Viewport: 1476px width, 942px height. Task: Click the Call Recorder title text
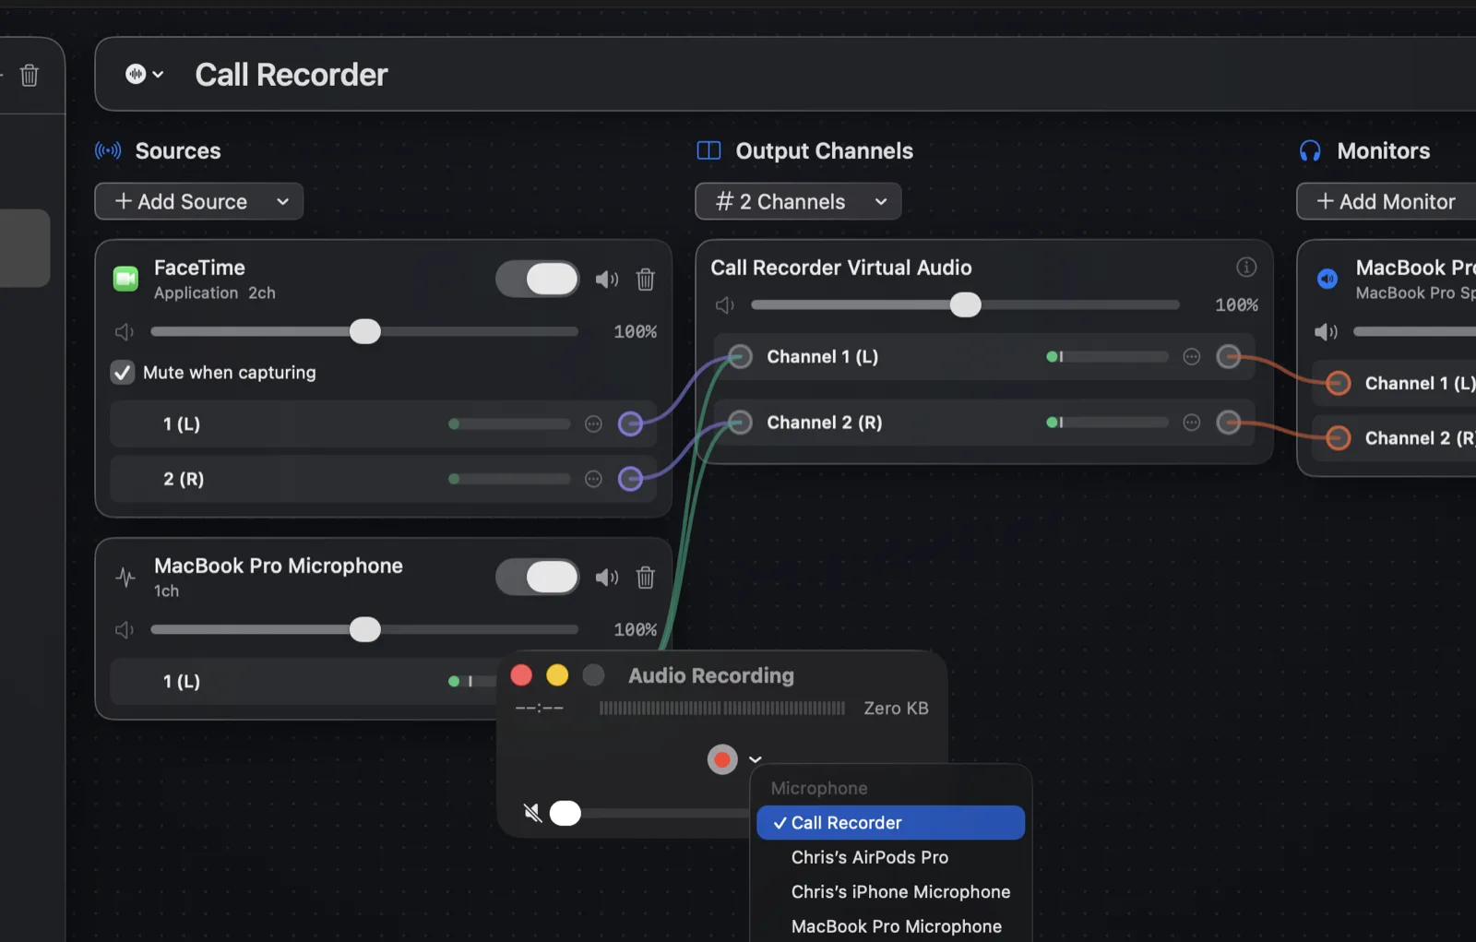(x=292, y=75)
